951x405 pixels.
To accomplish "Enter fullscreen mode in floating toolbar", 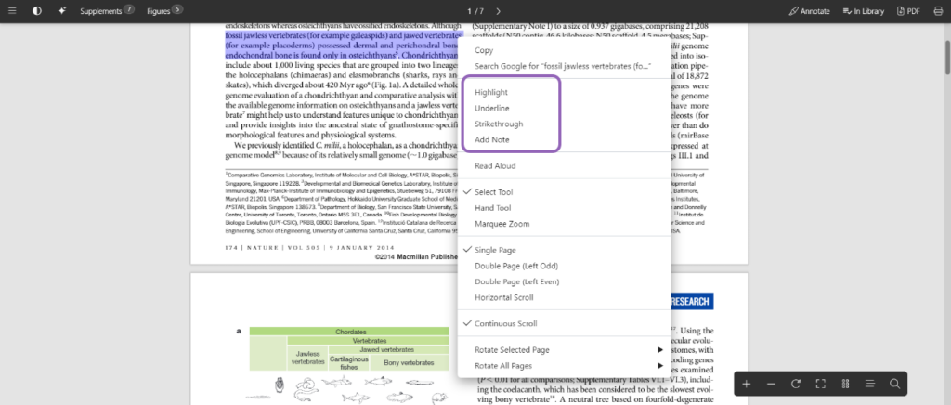I will point(821,384).
